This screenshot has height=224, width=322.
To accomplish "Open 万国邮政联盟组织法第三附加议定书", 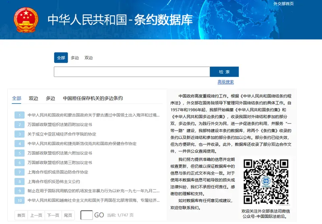I will click(x=60, y=162).
